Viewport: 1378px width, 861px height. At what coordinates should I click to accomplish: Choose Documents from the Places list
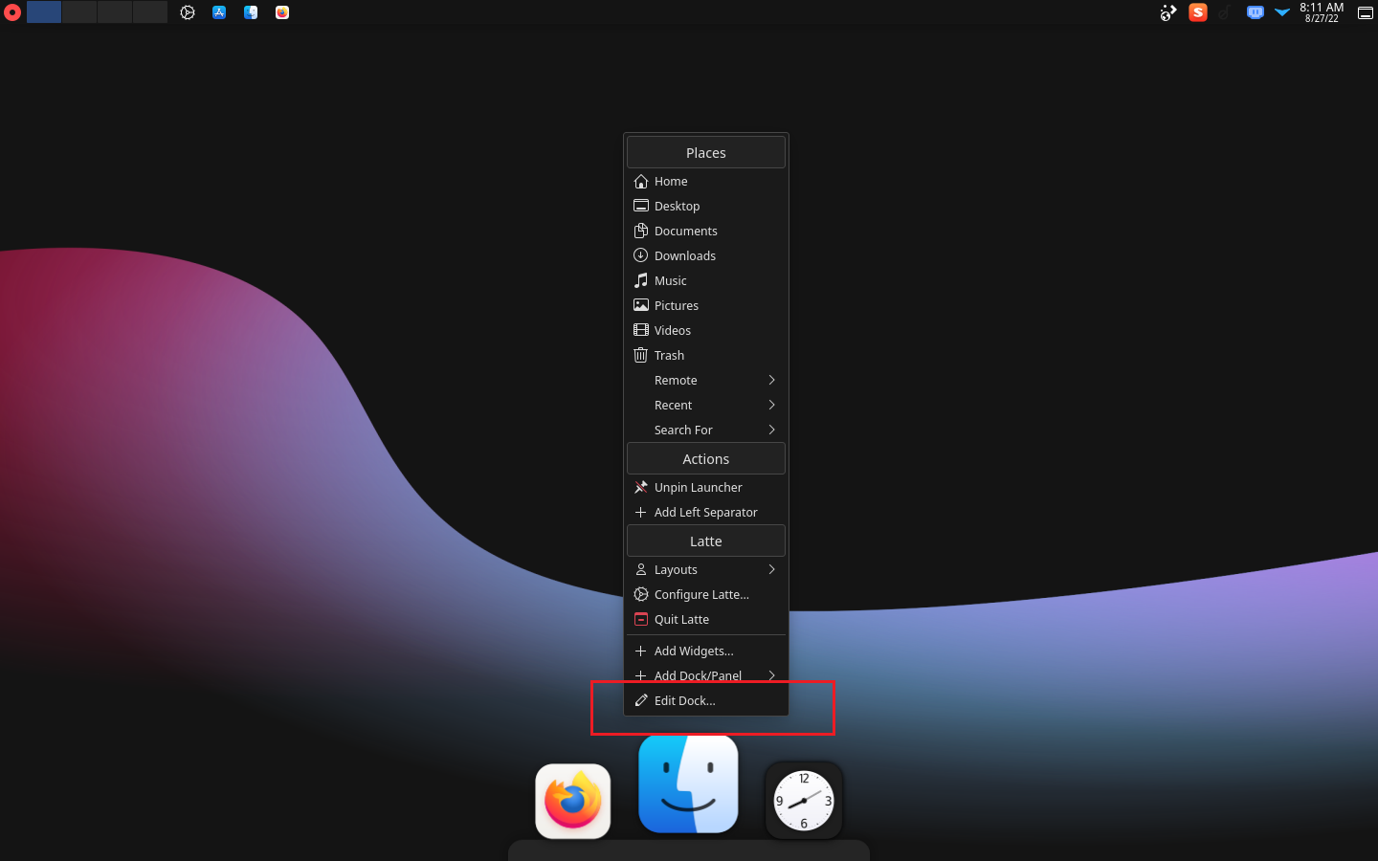pyautogui.click(x=706, y=231)
